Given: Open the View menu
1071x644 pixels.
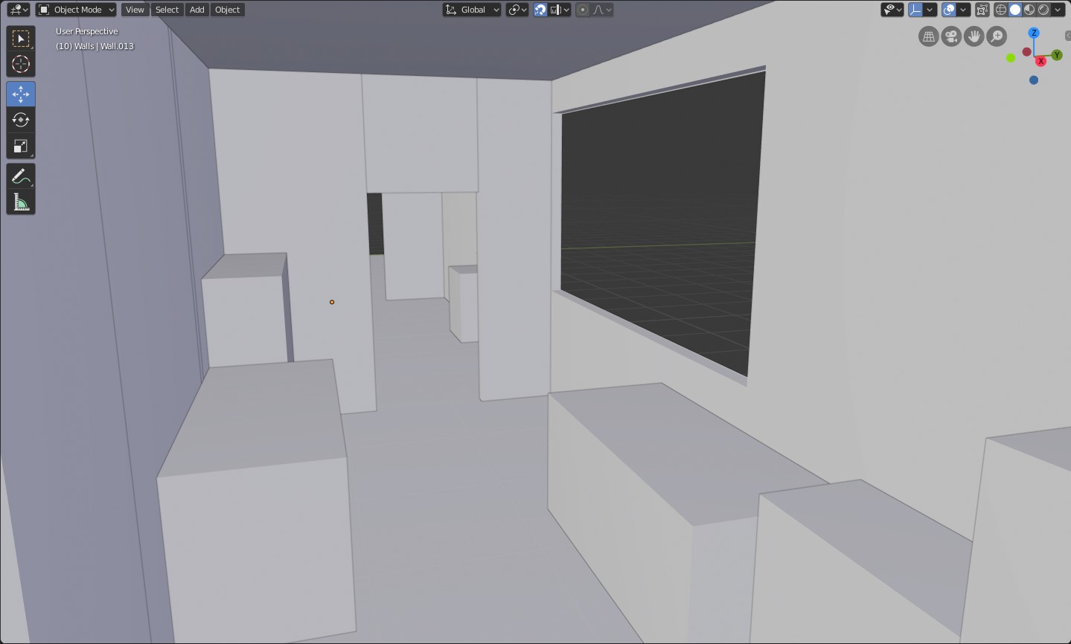Looking at the screenshot, I should click(x=135, y=10).
